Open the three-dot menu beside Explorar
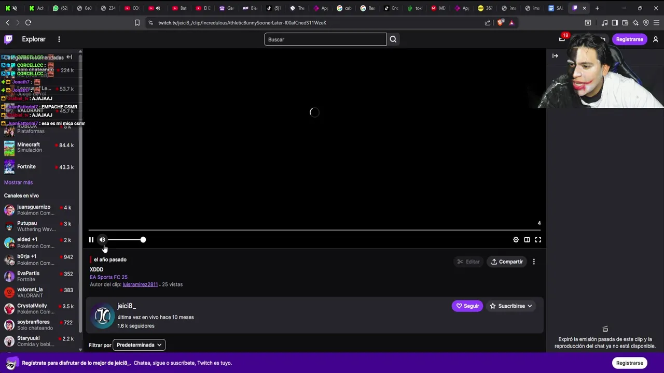 coord(59,39)
